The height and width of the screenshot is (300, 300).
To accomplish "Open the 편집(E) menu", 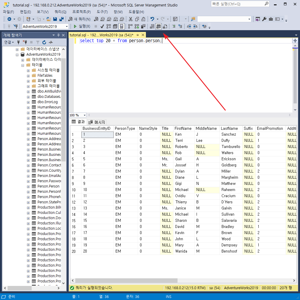I will point(25,12).
